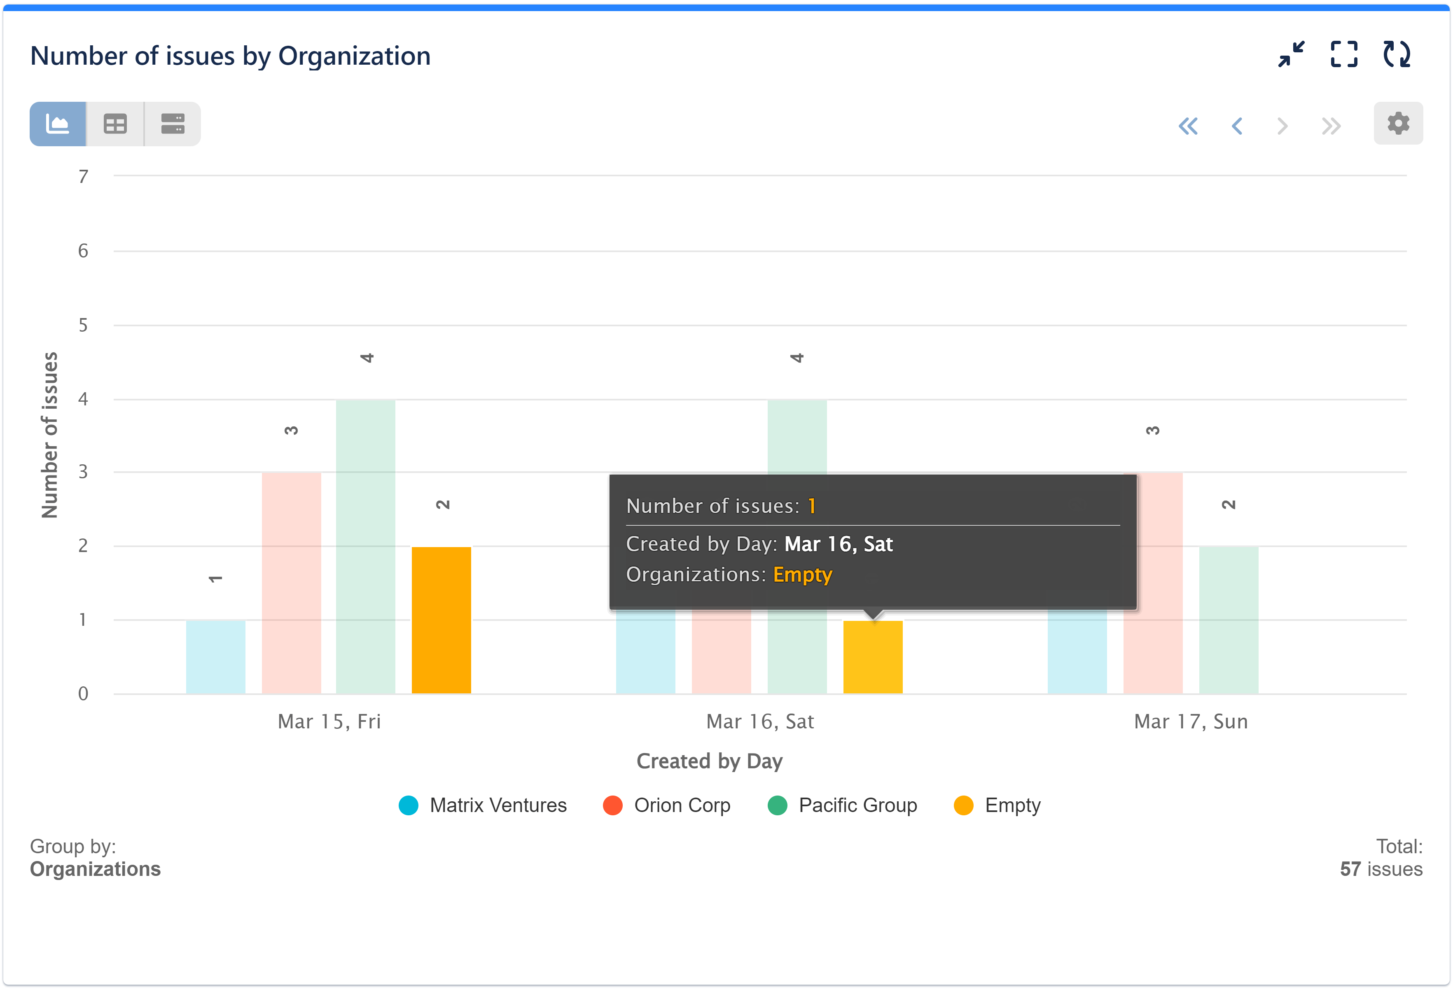Screen dimensions: 1453x990
Task: Jump to the last date range
Action: (x=1330, y=126)
